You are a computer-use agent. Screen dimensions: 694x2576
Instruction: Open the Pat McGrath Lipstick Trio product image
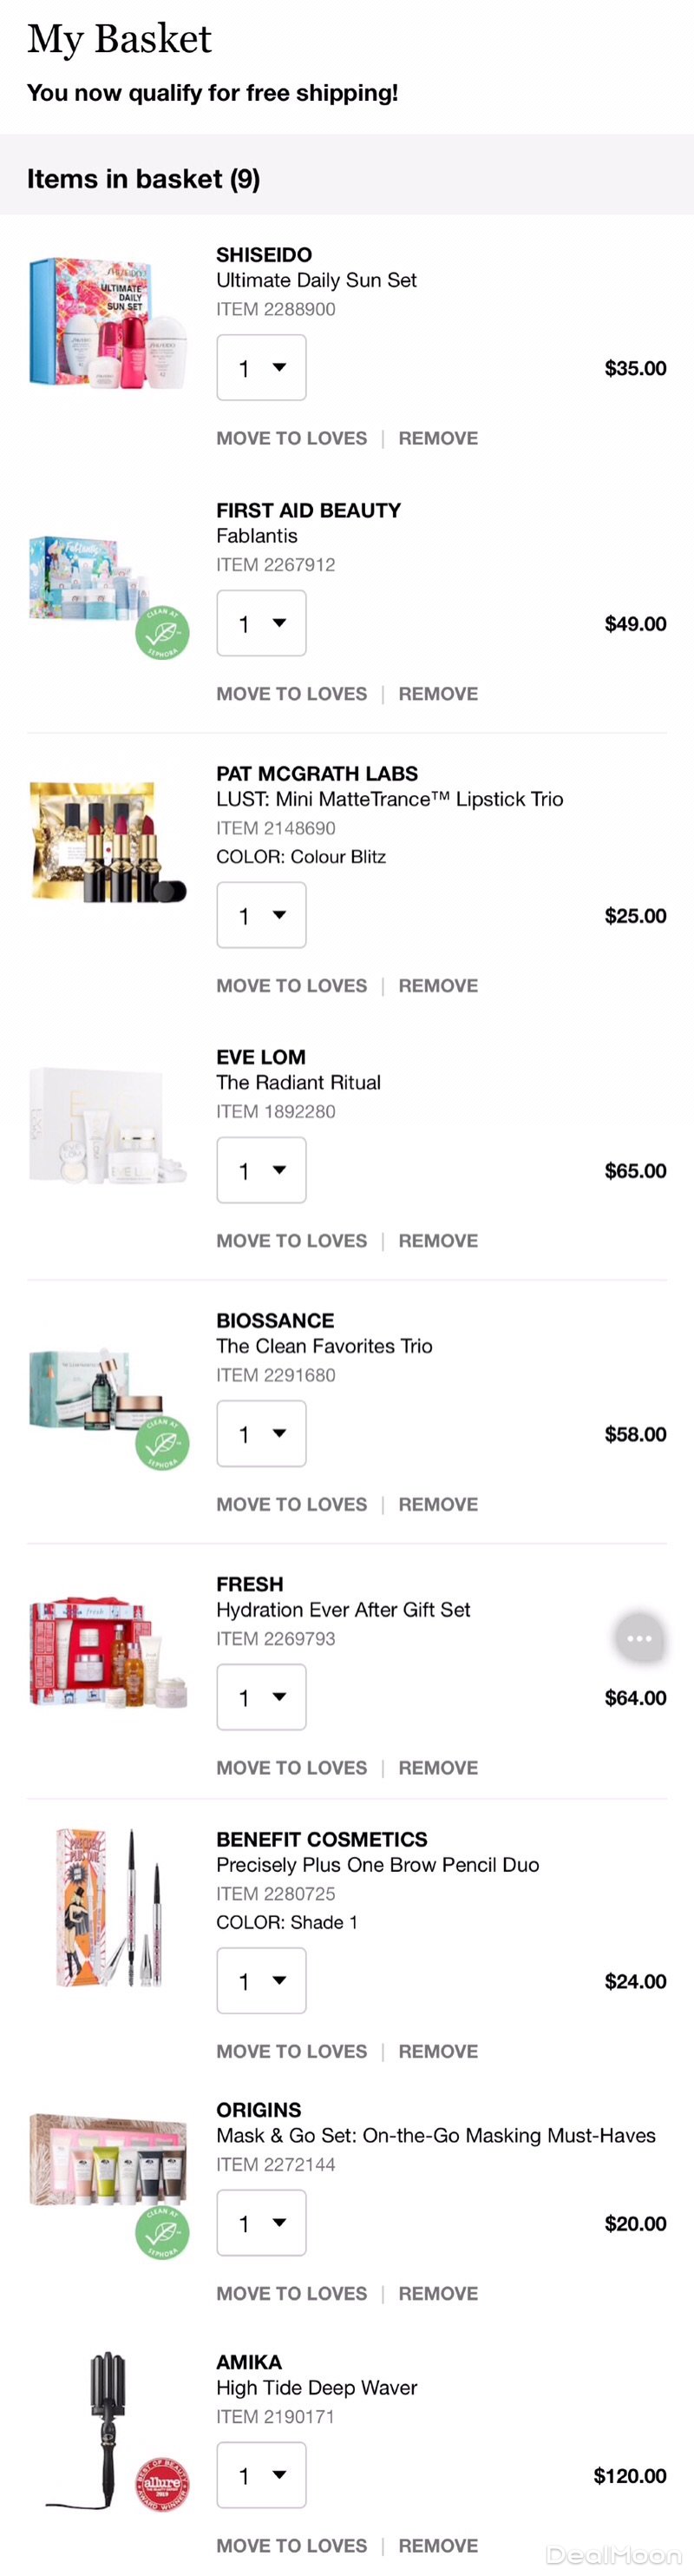(x=108, y=842)
